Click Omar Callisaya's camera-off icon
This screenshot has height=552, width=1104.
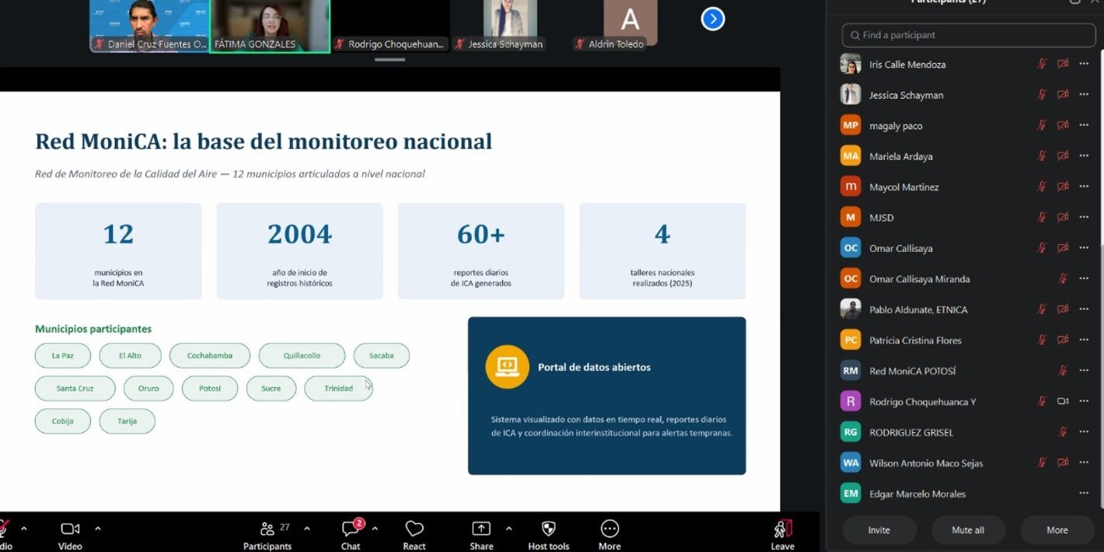tap(1063, 248)
